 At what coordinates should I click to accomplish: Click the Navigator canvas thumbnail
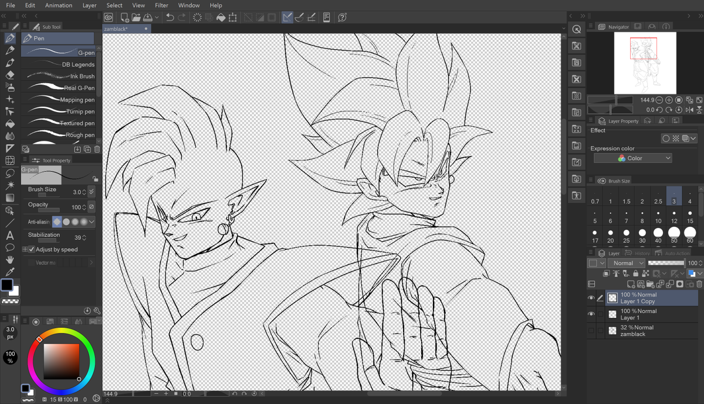click(x=645, y=63)
